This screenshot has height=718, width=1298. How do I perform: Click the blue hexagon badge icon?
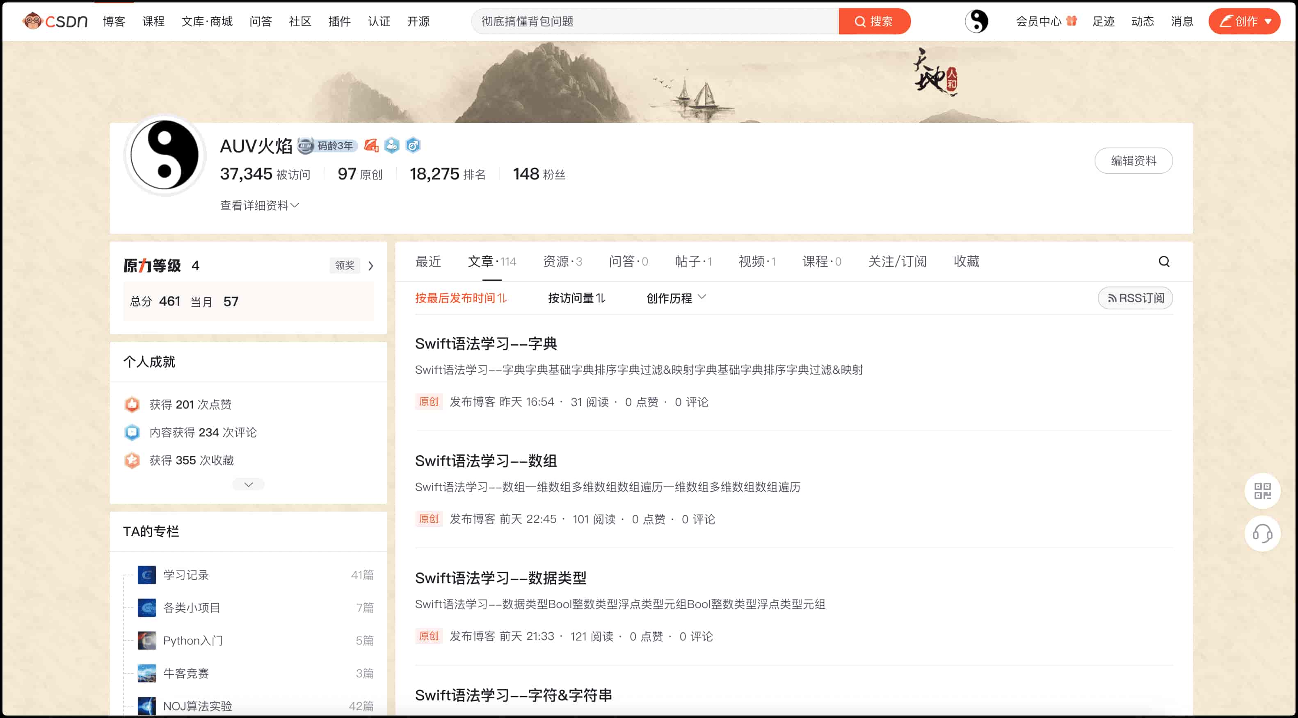(413, 145)
